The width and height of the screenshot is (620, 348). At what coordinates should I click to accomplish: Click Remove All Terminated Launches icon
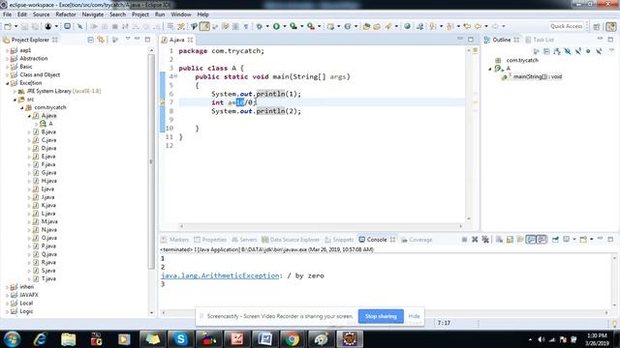click(485, 240)
